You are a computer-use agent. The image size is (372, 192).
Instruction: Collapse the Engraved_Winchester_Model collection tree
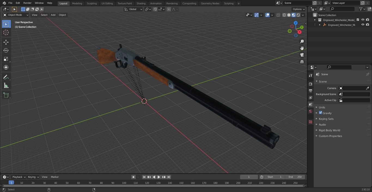315,20
